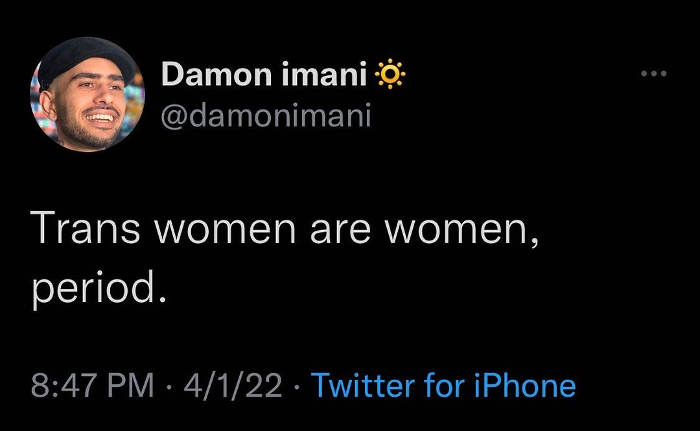The width and height of the screenshot is (700, 431).
Task: Click the 4/1/22 date
Action: pos(233,386)
